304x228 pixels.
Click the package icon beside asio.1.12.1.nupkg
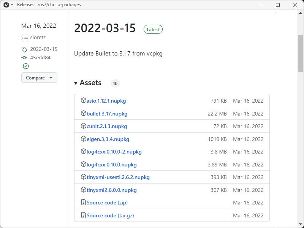tap(83, 100)
